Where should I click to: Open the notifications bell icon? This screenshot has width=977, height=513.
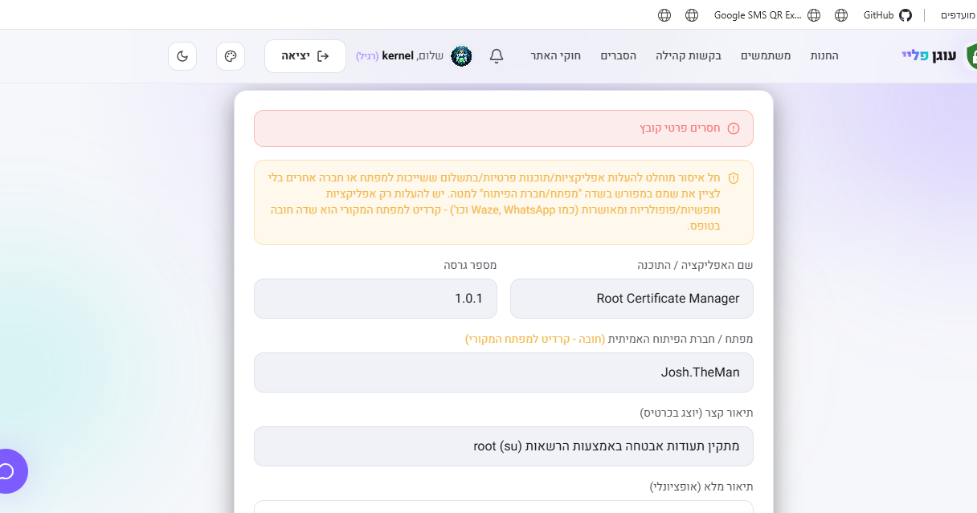497,55
